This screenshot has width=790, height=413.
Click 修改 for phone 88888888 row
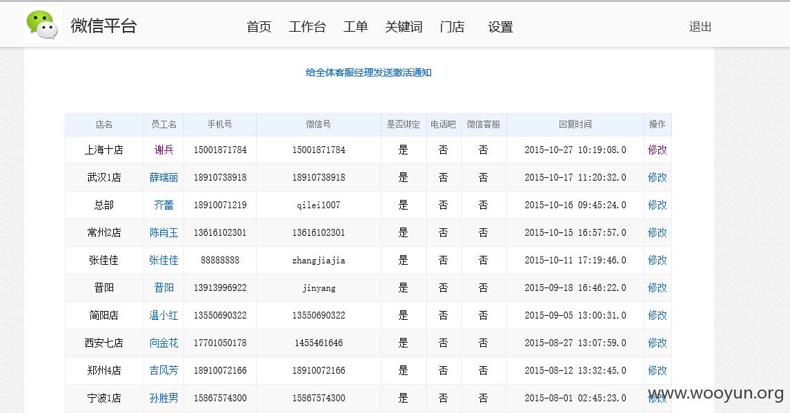657,260
